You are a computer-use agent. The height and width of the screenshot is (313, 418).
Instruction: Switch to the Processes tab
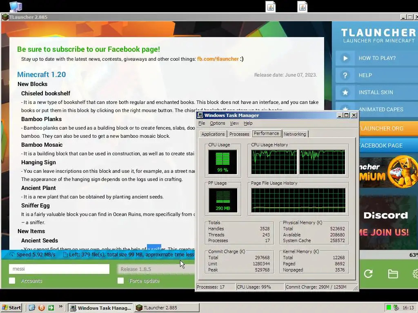point(239,134)
